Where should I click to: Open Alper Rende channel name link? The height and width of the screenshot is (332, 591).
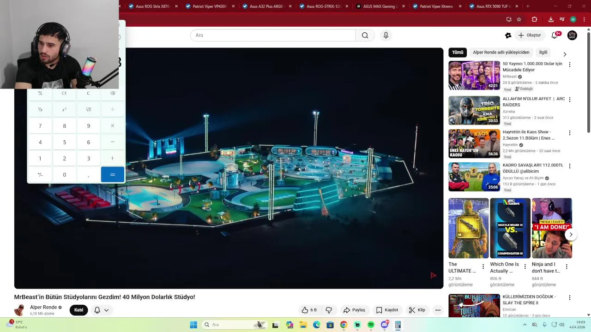(43, 307)
